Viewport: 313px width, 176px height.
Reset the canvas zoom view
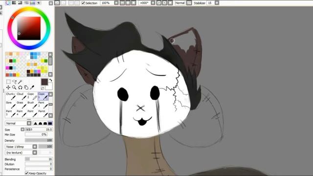134,3
